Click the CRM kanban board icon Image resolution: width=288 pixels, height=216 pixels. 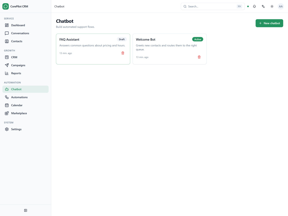[7, 57]
